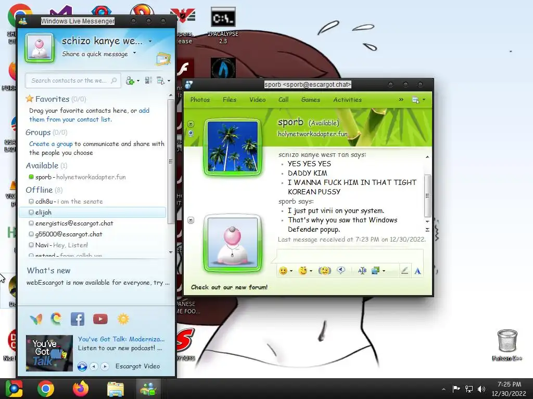Open Firefox from the taskbar
The image size is (533, 399).
[x=81, y=389]
